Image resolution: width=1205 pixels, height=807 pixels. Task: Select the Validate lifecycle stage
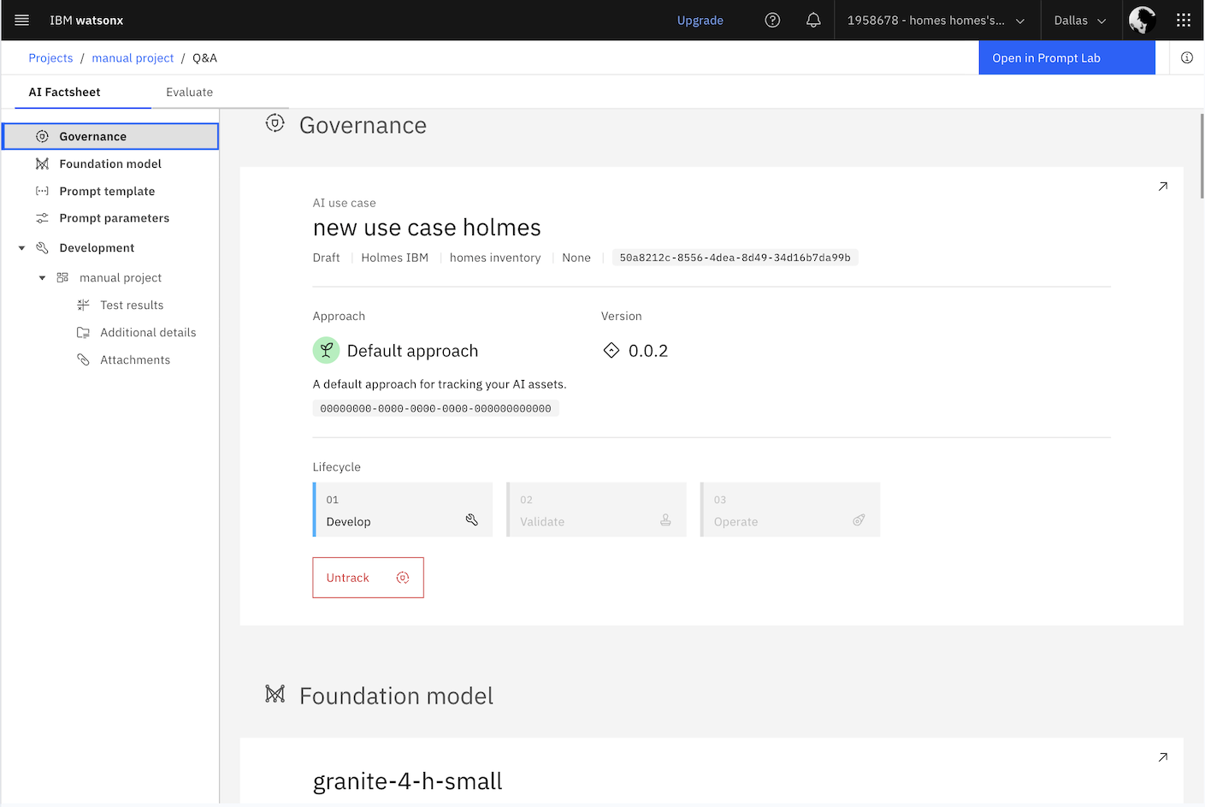[x=596, y=510]
